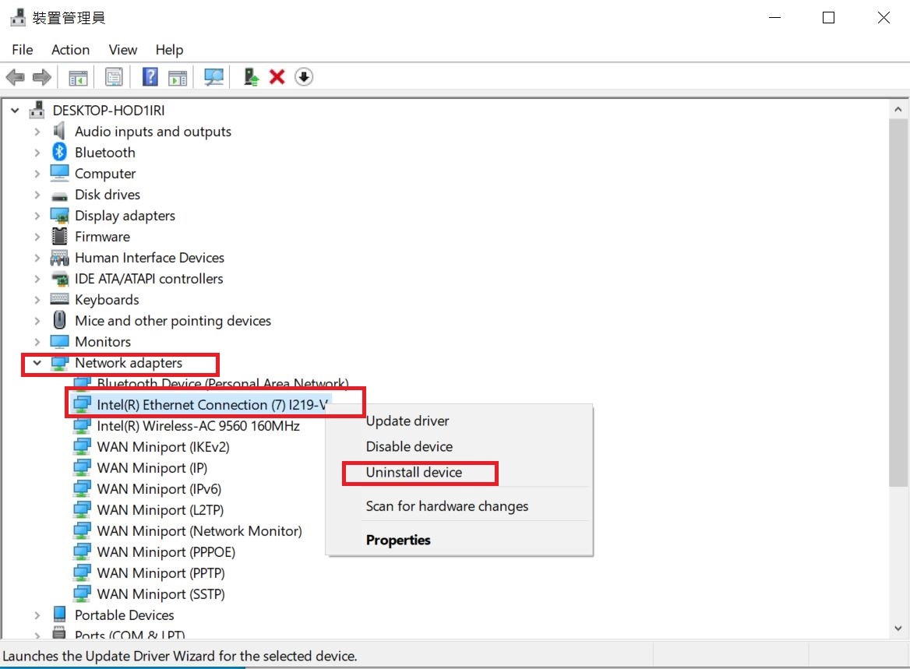
Task: Choose Properties in the context menu
Action: (x=398, y=540)
